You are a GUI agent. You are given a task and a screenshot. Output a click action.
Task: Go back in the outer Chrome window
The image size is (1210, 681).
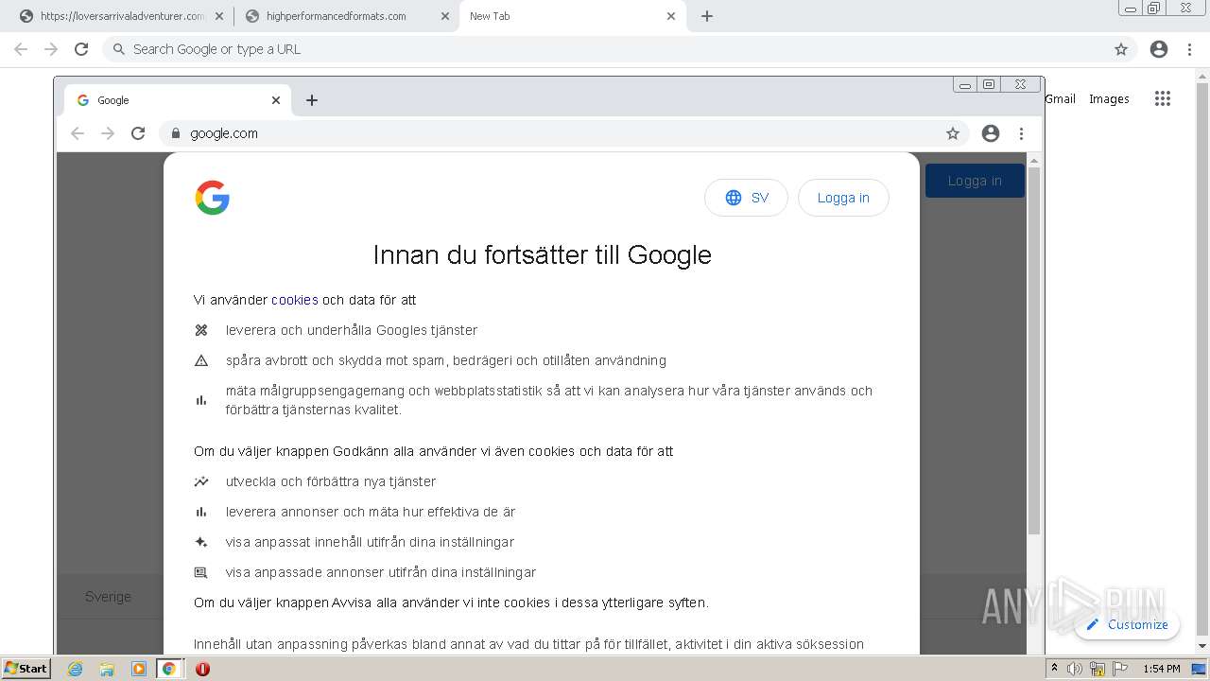(x=21, y=49)
